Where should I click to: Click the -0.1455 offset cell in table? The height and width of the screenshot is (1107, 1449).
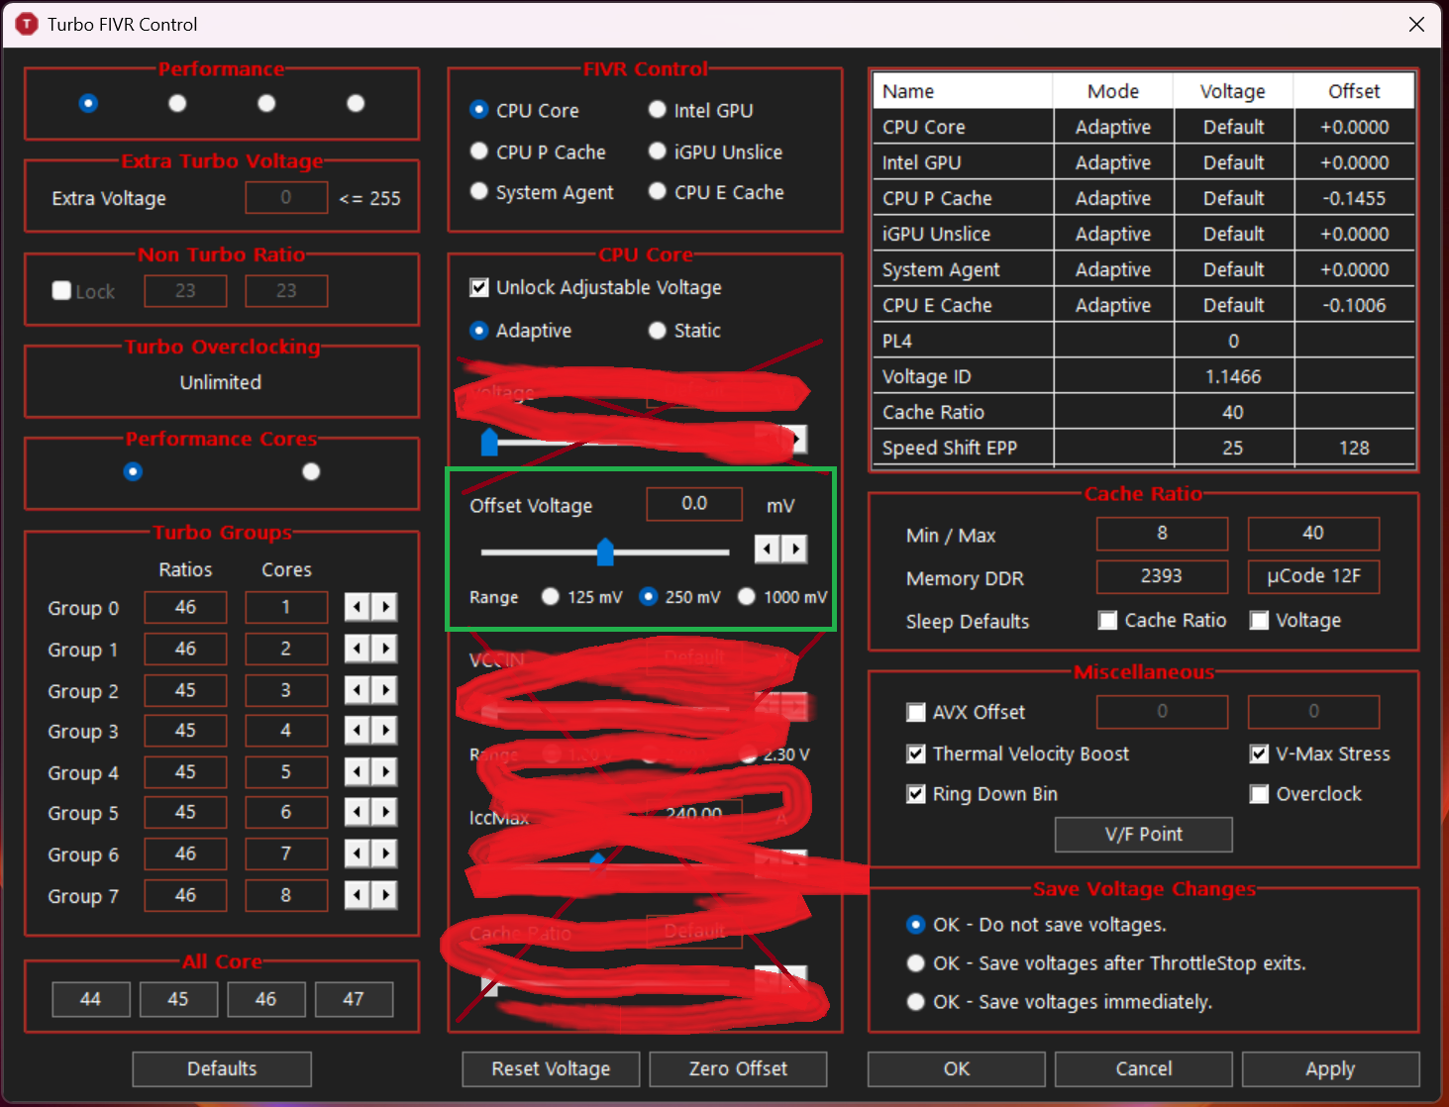(x=1355, y=198)
